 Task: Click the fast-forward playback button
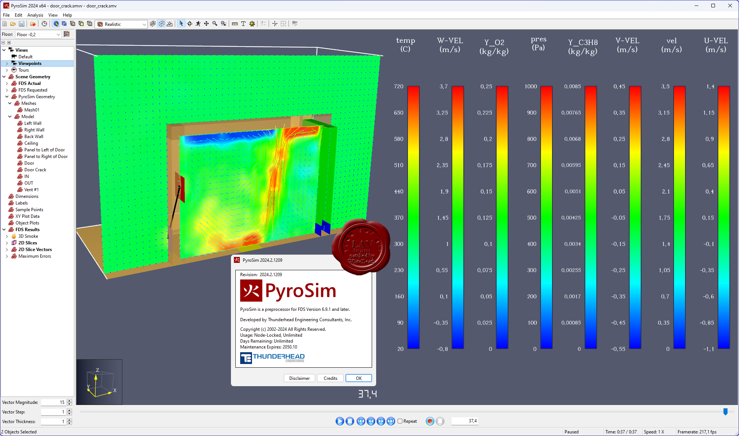pyautogui.click(x=381, y=421)
